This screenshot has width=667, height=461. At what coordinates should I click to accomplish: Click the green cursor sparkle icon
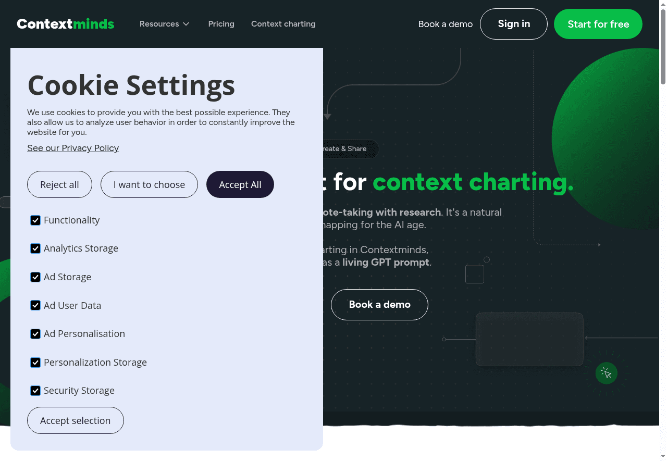tap(606, 373)
